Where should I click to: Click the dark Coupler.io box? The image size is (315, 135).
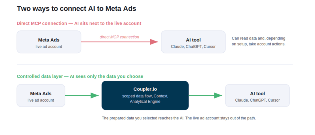coord(145,96)
